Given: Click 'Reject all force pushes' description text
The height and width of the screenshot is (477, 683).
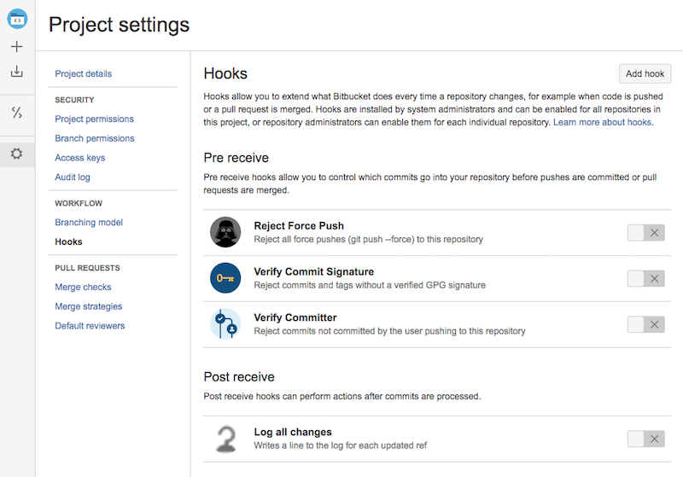Looking at the screenshot, I should click(369, 239).
